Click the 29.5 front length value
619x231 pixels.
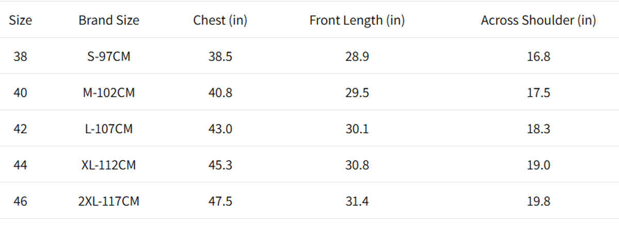357,93
